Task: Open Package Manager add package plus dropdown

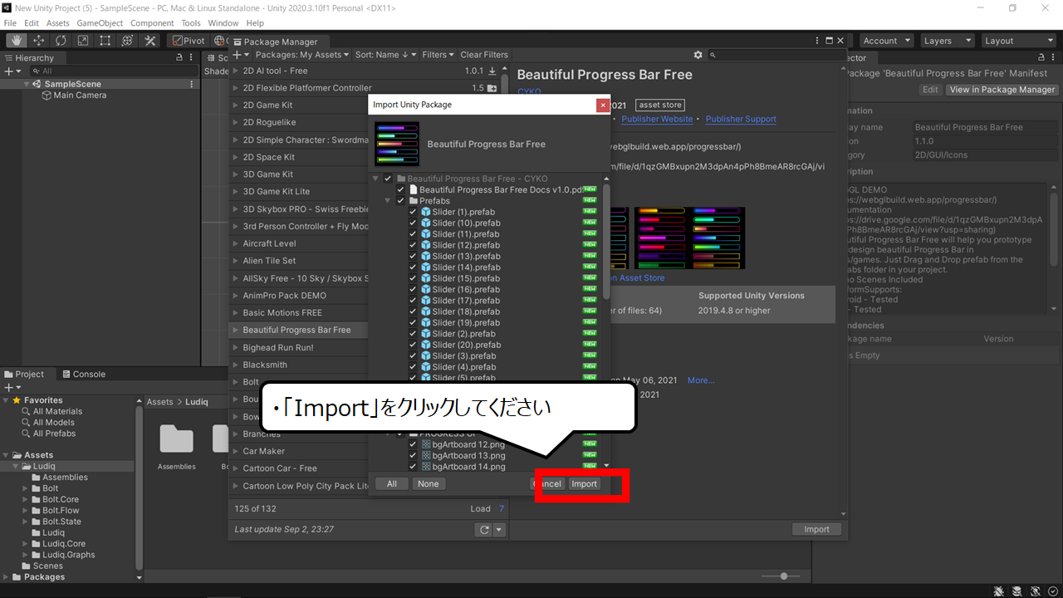Action: (x=240, y=55)
